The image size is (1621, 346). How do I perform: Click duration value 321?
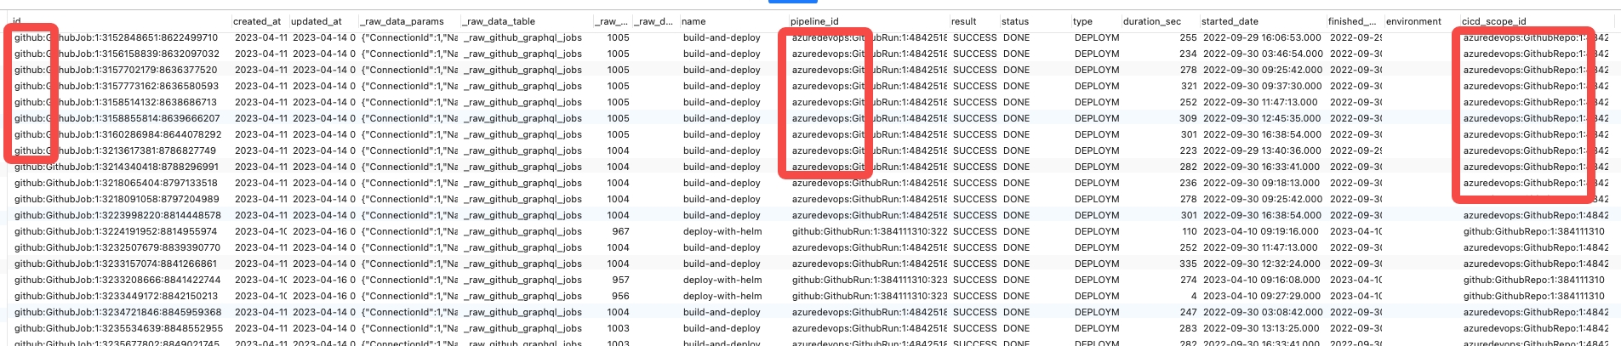[x=1188, y=86]
